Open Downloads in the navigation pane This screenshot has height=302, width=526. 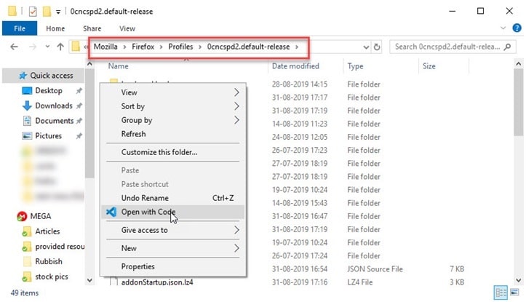tap(54, 106)
